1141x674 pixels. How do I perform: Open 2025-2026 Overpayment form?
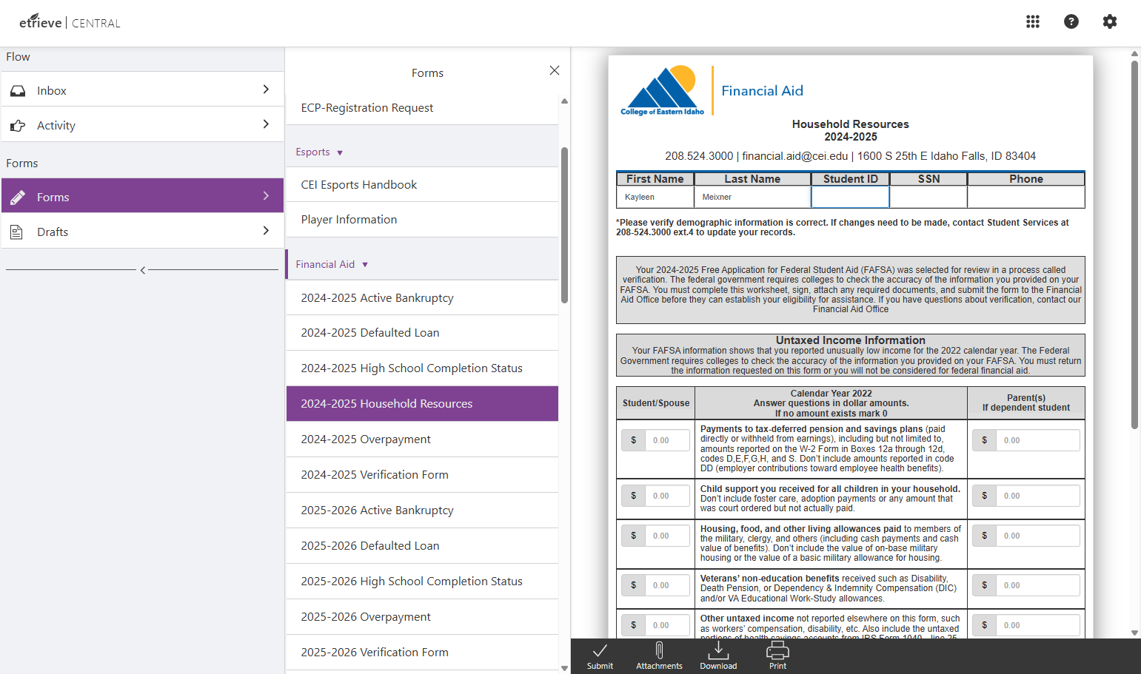[422, 617]
